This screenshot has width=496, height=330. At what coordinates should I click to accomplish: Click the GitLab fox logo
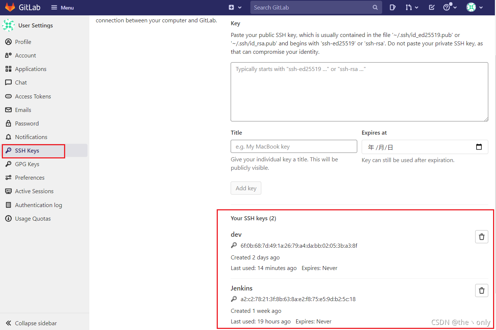click(10, 7)
